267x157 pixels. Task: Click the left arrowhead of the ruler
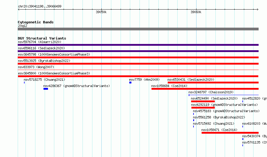[19, 10]
